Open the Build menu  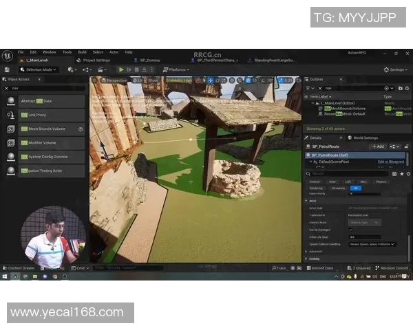pos(82,52)
